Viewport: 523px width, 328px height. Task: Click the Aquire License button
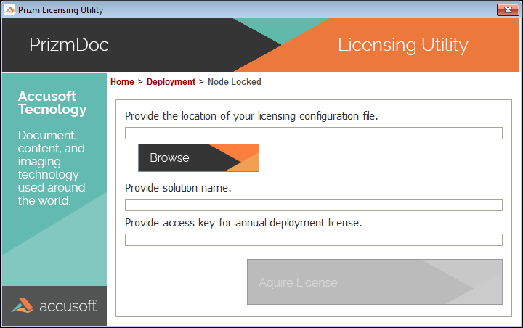coord(374,282)
